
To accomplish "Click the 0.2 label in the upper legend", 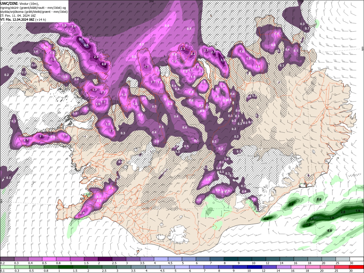I will click(3, 263).
